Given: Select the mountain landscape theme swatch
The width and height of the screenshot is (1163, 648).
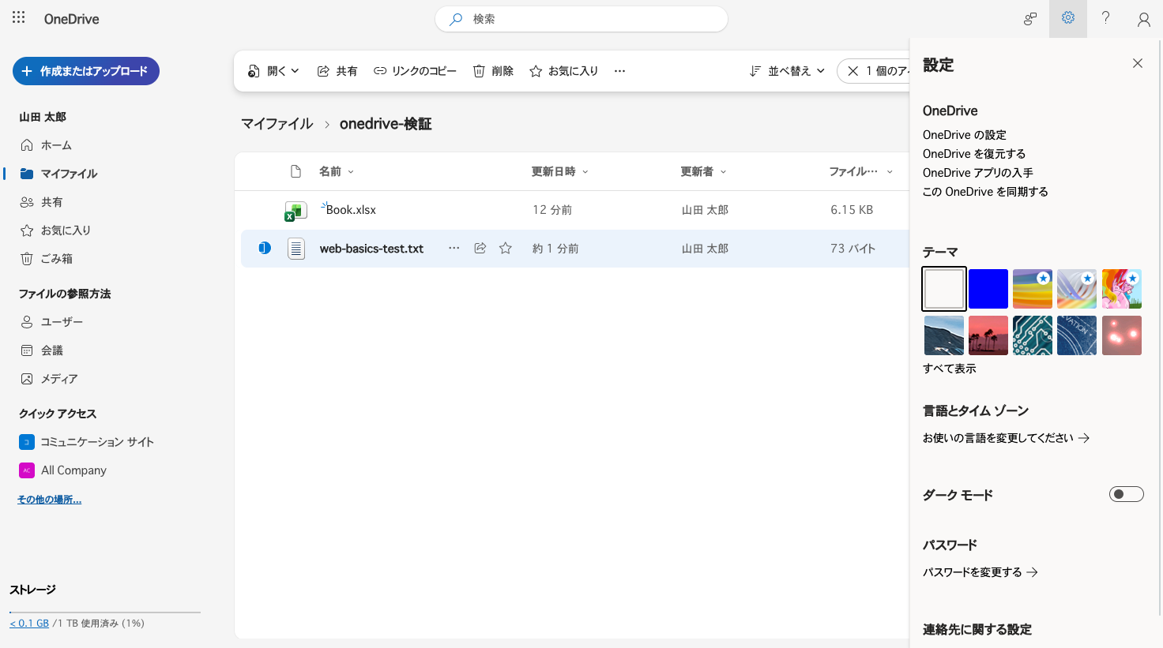Looking at the screenshot, I should coord(944,335).
